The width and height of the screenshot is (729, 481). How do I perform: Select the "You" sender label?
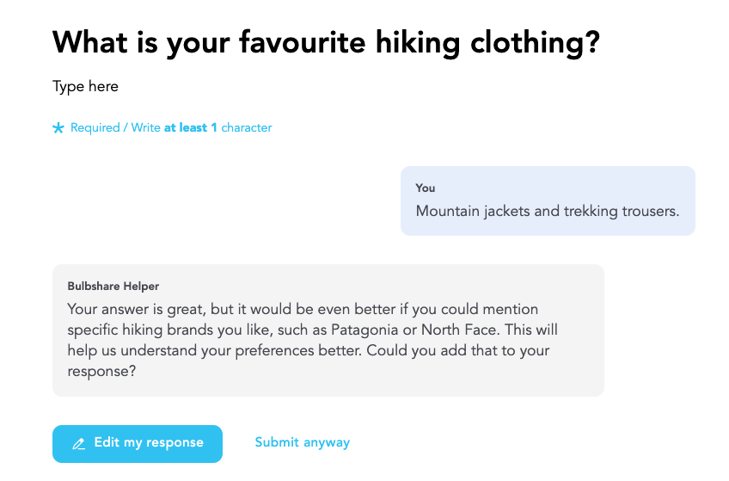tap(426, 188)
